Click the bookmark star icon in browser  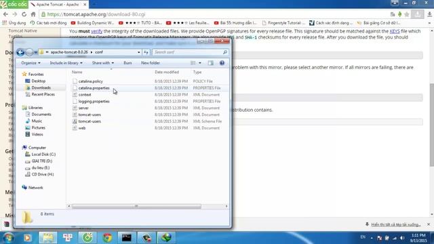point(407,14)
